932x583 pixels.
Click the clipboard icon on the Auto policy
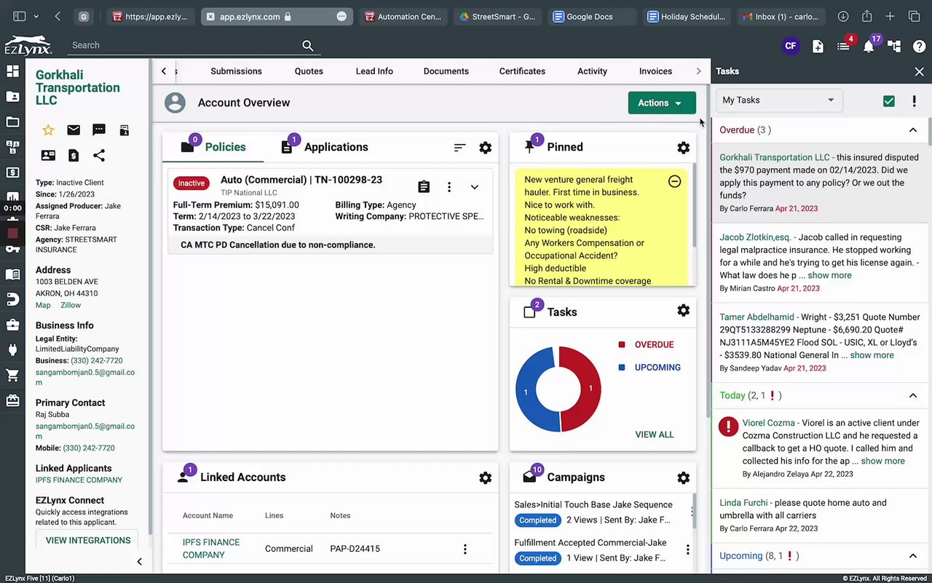click(x=424, y=187)
